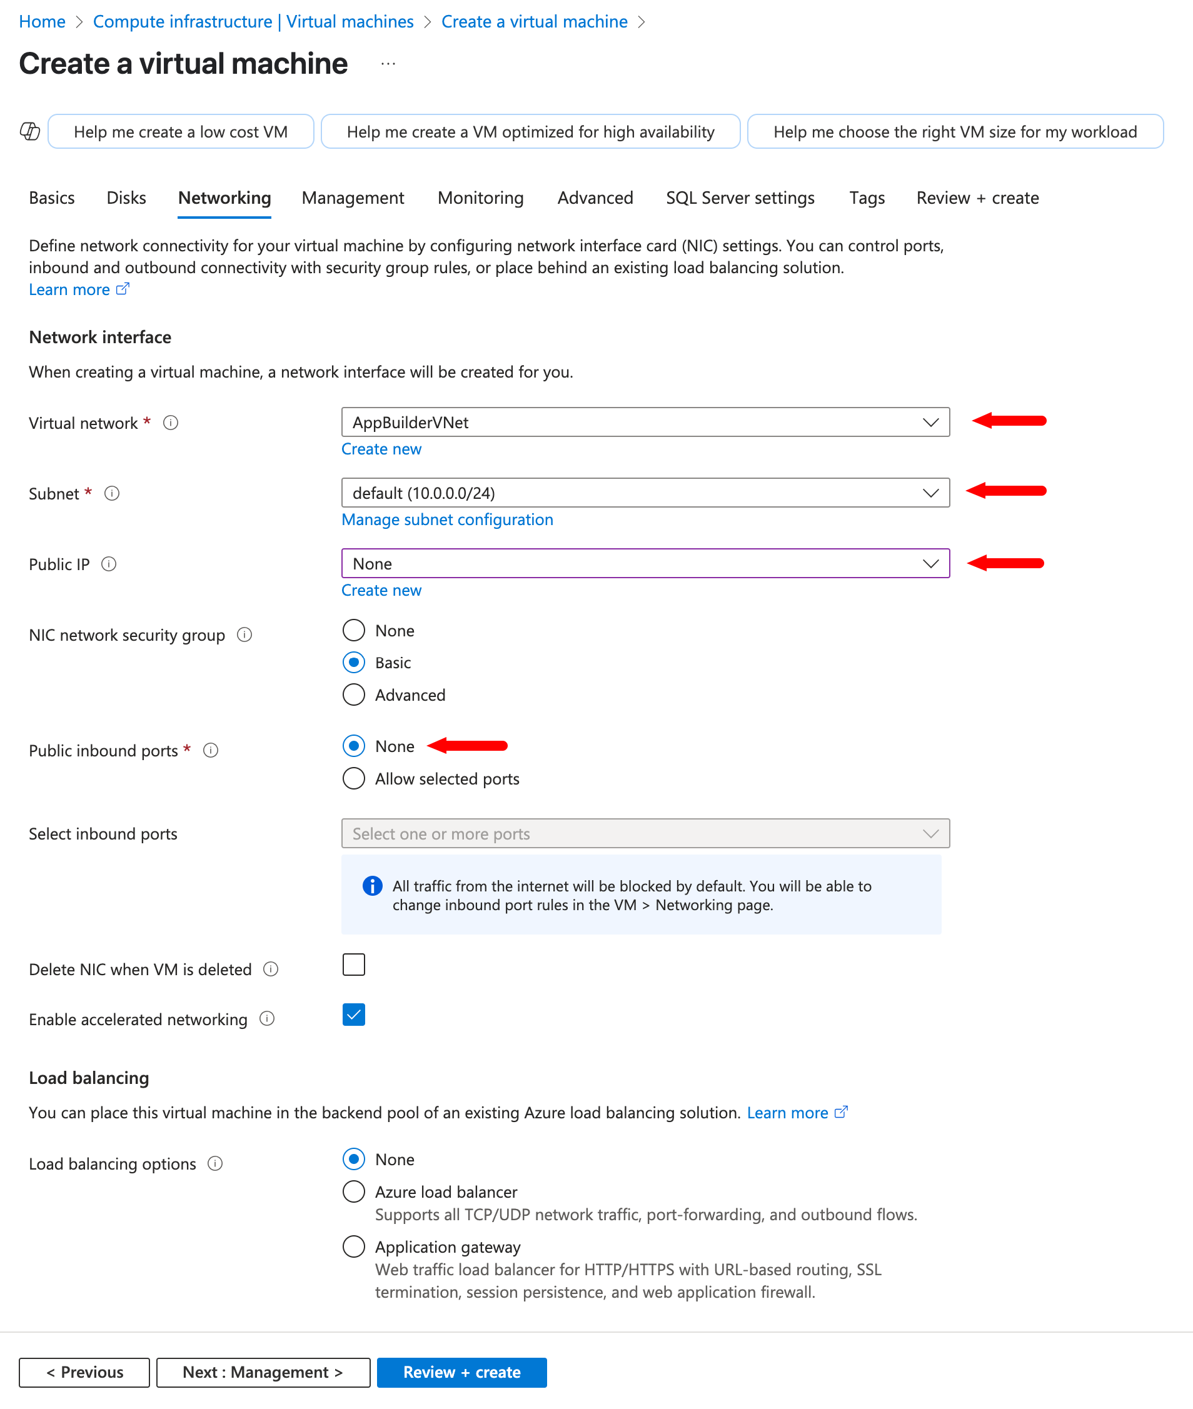Uncheck Enable accelerated networking checkbox
Screen dimensions: 1193x1409
(354, 1014)
